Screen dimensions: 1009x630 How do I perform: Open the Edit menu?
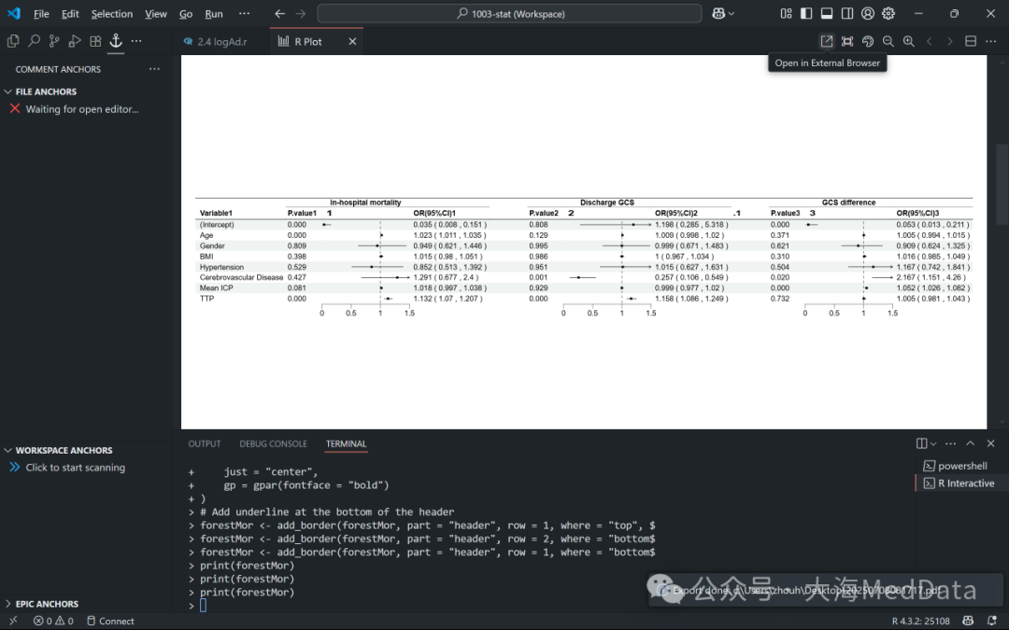click(70, 13)
